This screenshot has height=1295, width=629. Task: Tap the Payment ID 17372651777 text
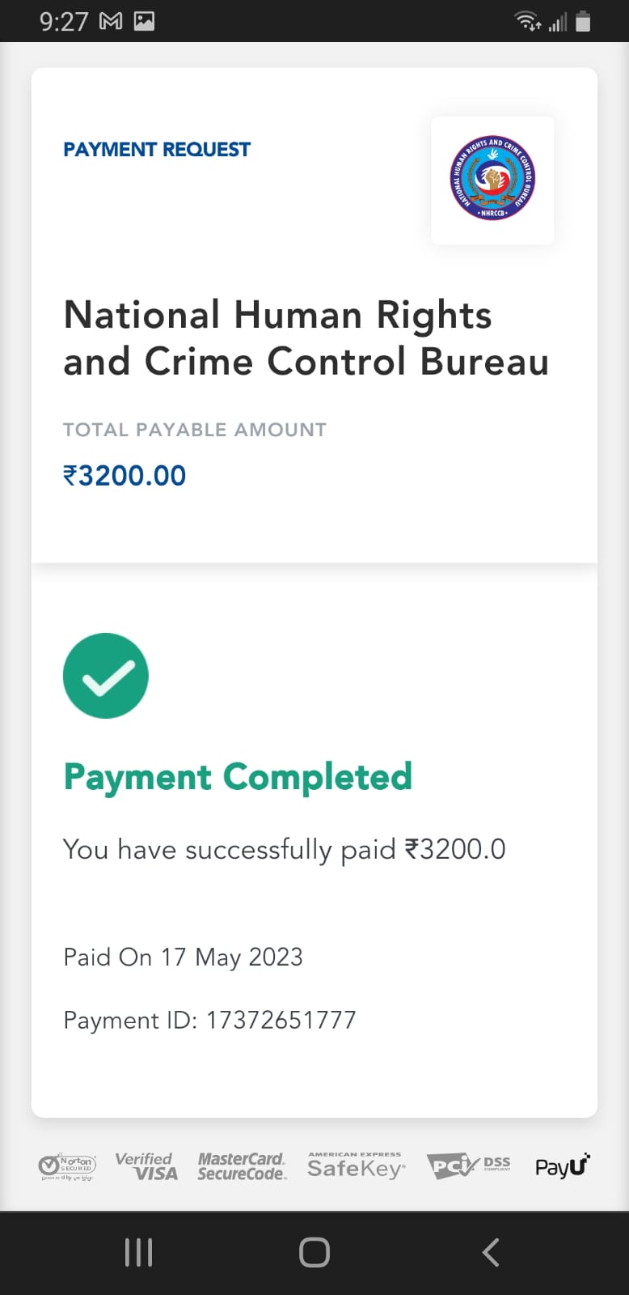point(209,1020)
